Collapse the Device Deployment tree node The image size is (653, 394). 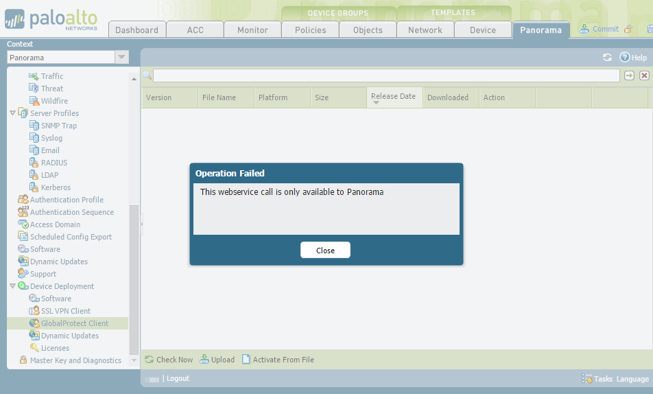pyautogui.click(x=12, y=286)
